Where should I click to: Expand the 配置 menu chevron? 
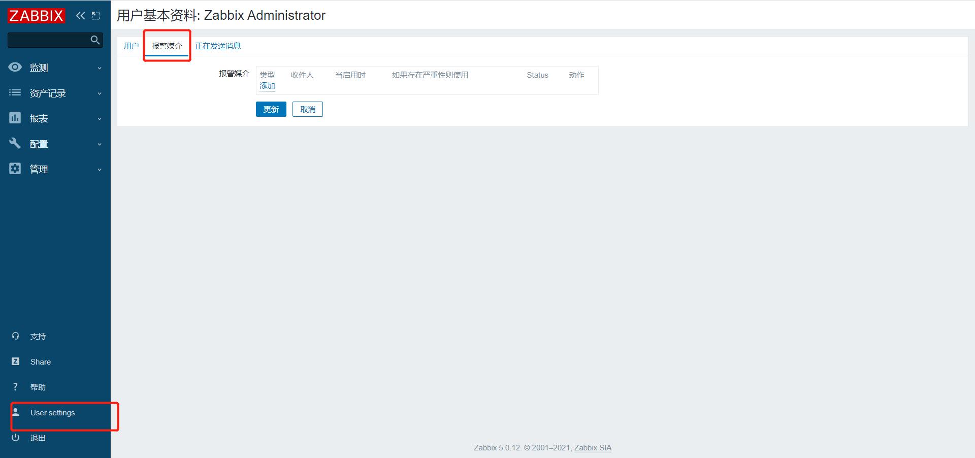click(x=100, y=144)
